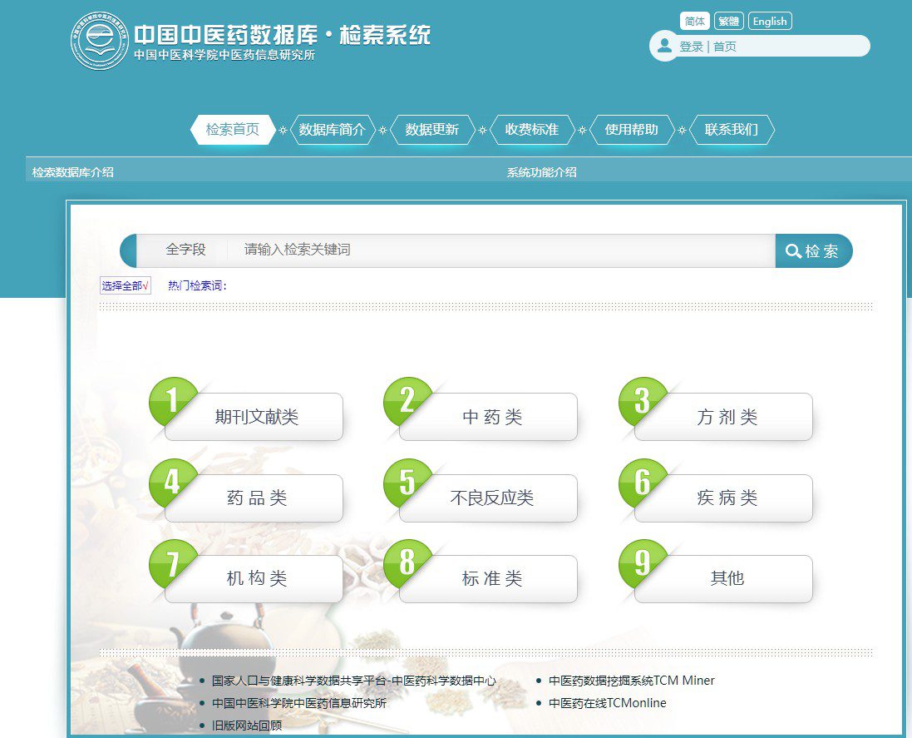
Task: Click the 系统功能介绍 heading
Action: click(541, 172)
